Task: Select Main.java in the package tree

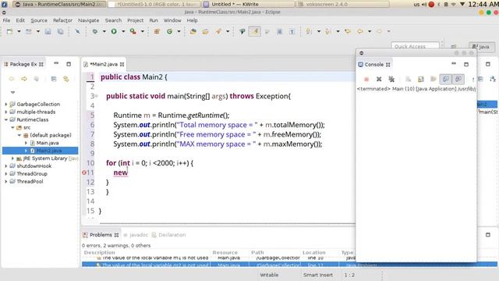Action: 47,143
